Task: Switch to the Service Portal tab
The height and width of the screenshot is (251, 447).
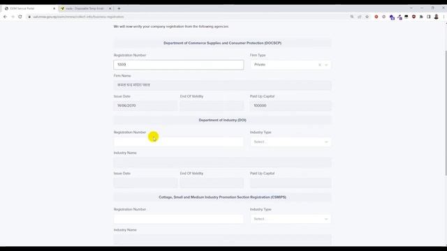Action: (29, 8)
